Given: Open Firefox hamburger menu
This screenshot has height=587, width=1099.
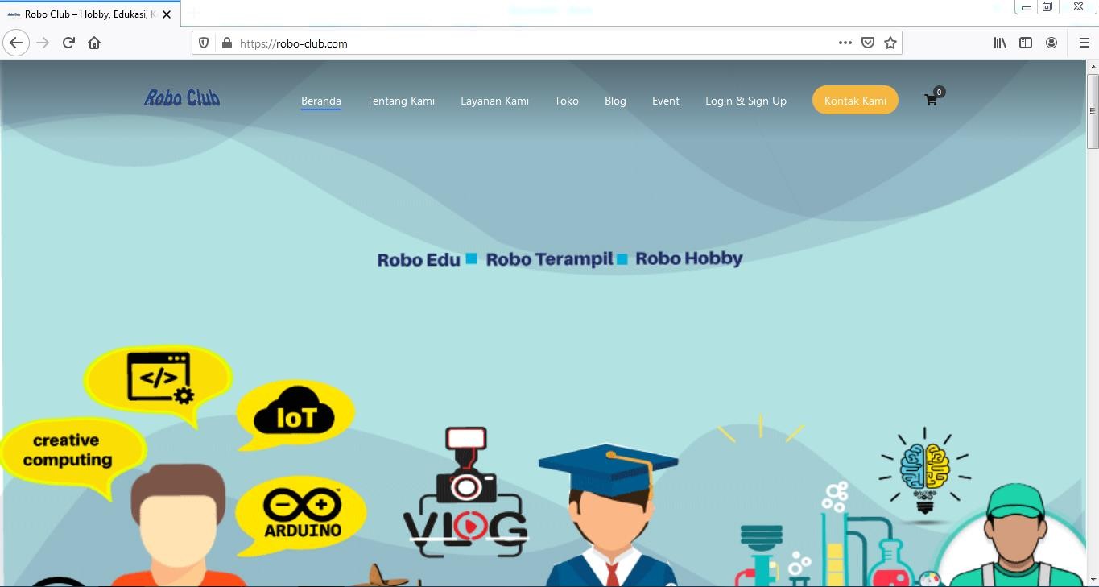Looking at the screenshot, I should click(1084, 43).
